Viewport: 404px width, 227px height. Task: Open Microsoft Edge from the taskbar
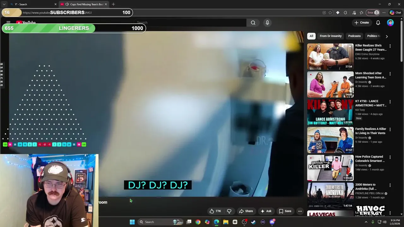217,222
